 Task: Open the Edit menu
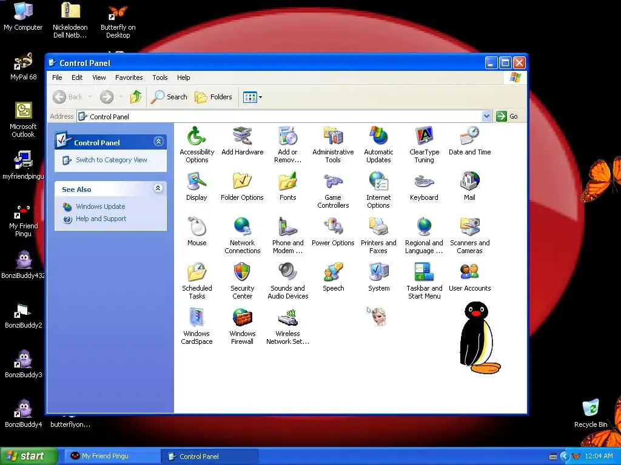[x=77, y=77]
